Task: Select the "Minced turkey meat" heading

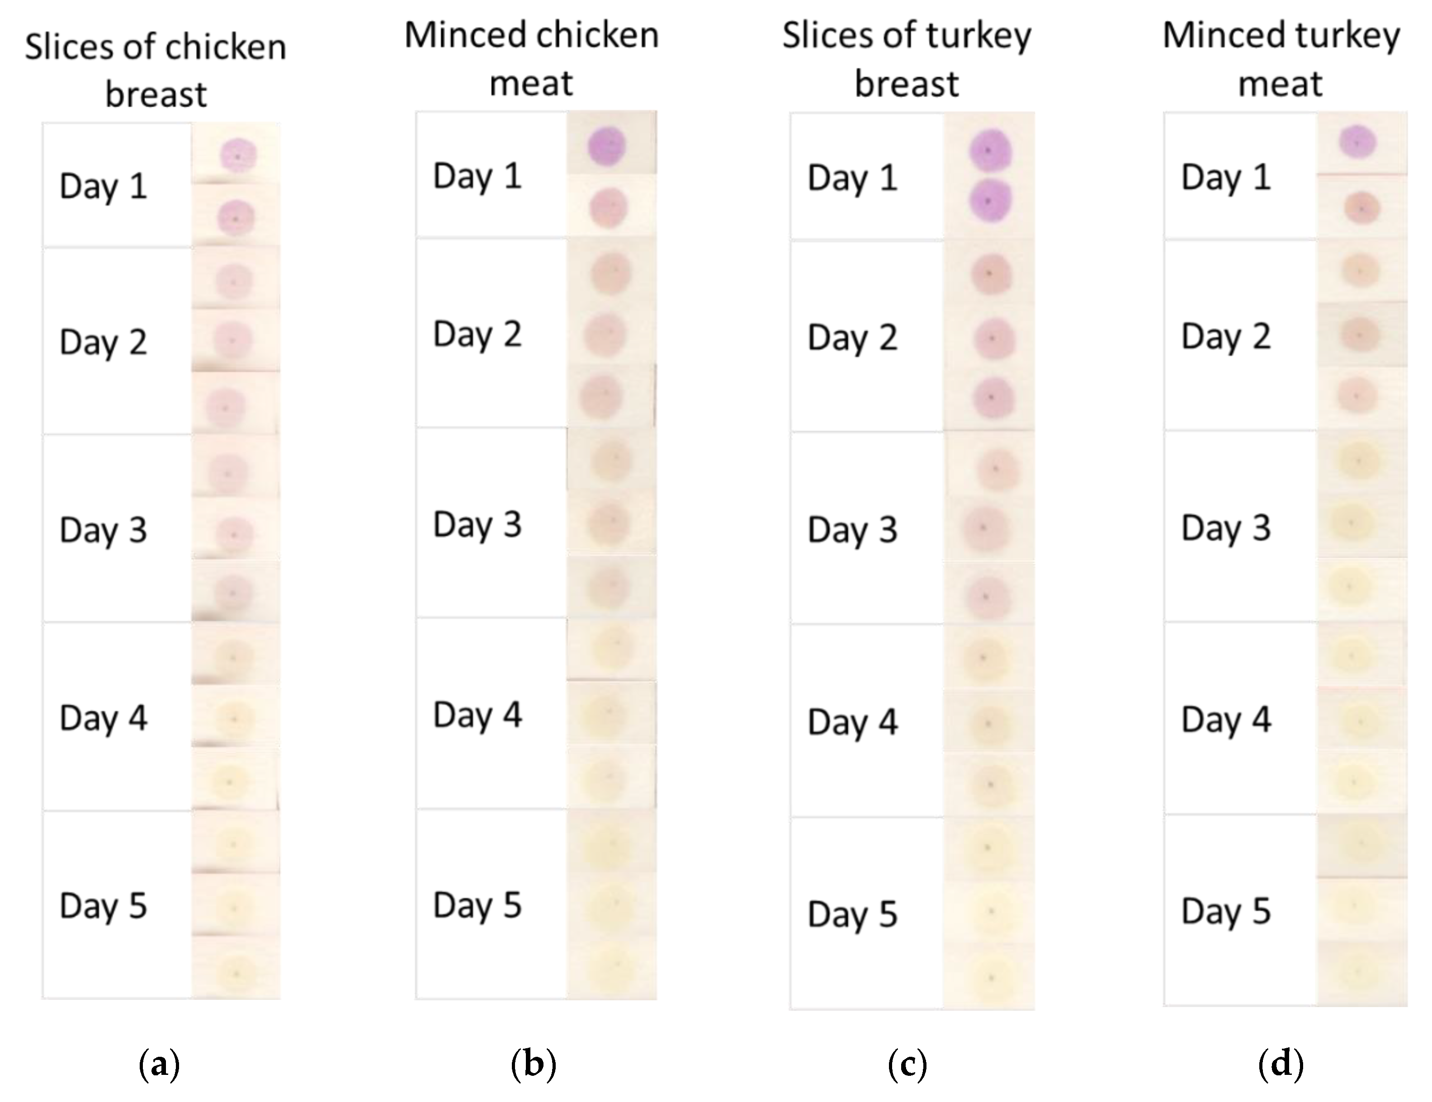Action: click(x=1281, y=60)
